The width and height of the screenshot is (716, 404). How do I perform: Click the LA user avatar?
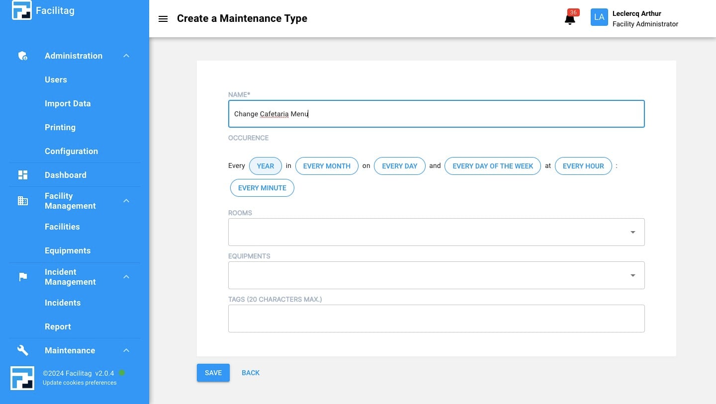tap(599, 17)
